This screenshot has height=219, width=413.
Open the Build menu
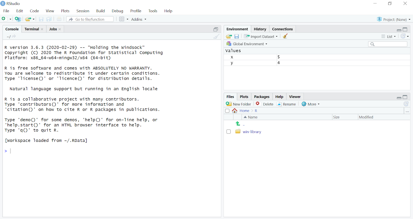click(100, 11)
